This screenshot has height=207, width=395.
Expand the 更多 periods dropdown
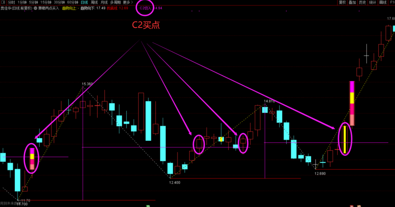coord(128,3)
